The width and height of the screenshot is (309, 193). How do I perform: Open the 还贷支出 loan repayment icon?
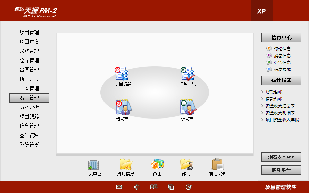click(x=187, y=74)
